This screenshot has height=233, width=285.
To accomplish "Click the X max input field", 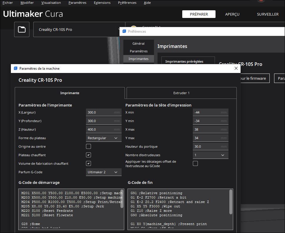I will 211,129.
